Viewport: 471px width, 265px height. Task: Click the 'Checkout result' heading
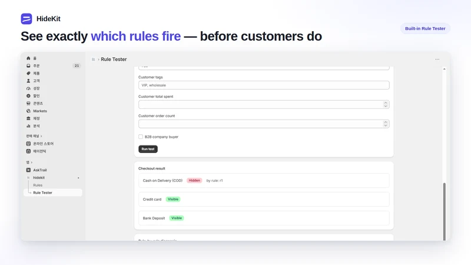point(152,168)
